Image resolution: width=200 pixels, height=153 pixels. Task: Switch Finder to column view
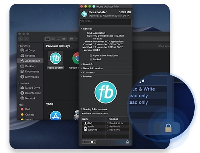pyautogui.click(x=58, y=39)
